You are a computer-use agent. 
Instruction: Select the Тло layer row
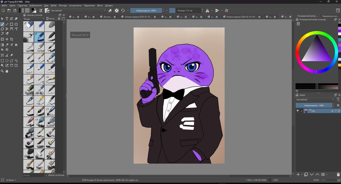tap(322, 111)
